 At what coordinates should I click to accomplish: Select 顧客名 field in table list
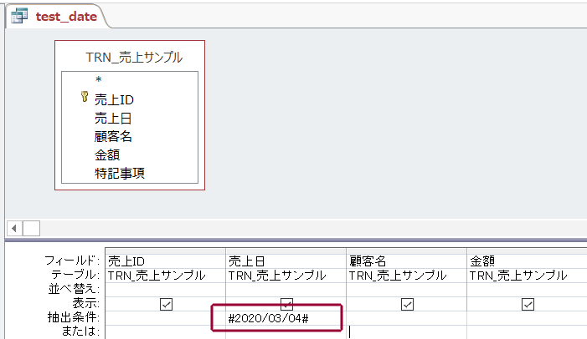pyautogui.click(x=113, y=136)
